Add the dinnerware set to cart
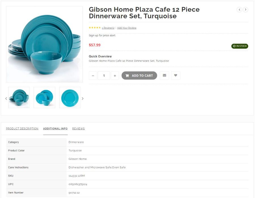255x198 pixels. click(139, 76)
